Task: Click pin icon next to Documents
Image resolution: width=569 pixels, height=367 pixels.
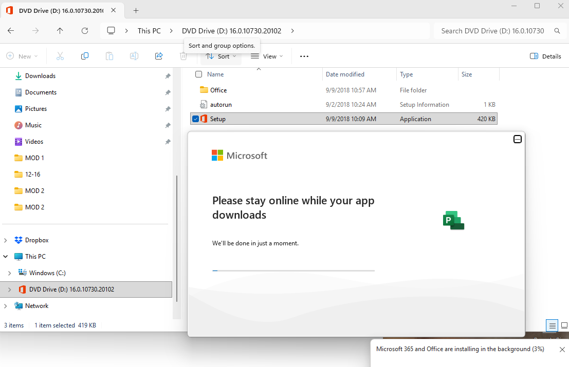Action: 168,93
